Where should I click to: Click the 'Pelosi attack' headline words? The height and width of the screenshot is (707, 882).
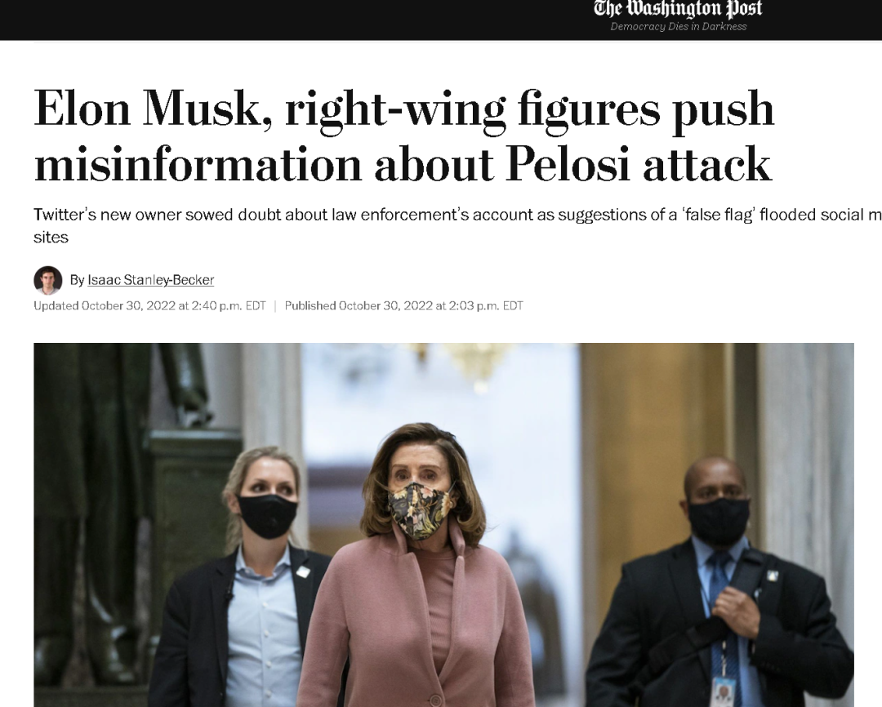point(639,163)
